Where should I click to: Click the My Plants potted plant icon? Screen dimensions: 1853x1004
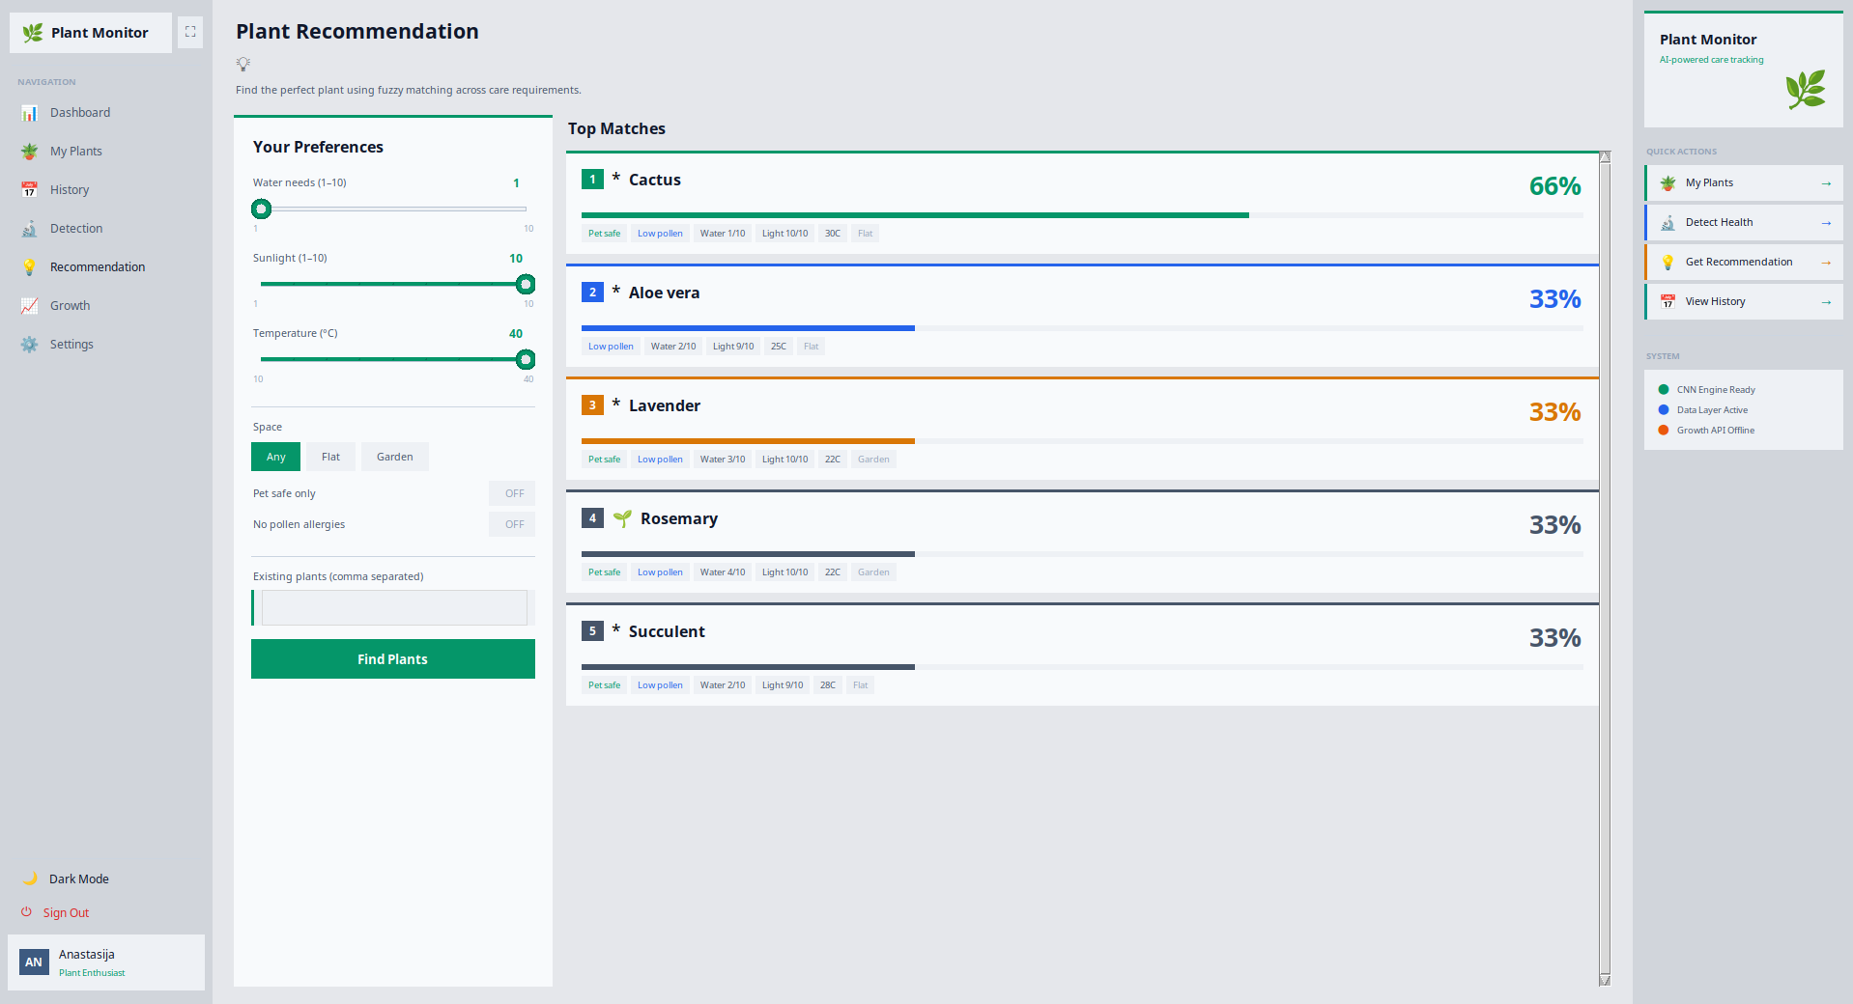29,152
